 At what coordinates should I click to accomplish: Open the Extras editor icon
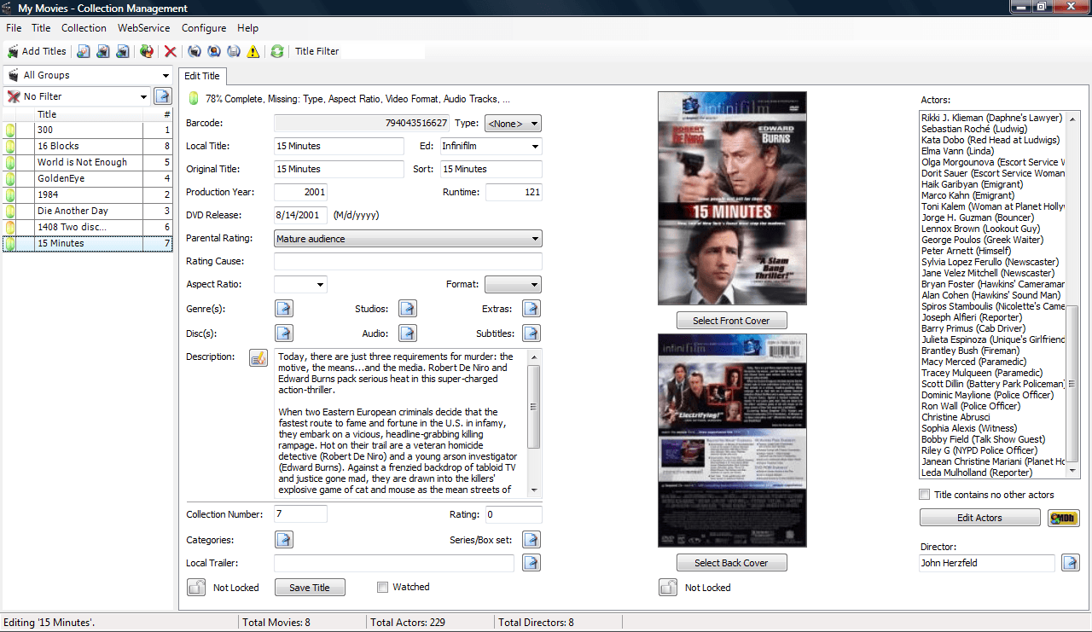pos(531,309)
